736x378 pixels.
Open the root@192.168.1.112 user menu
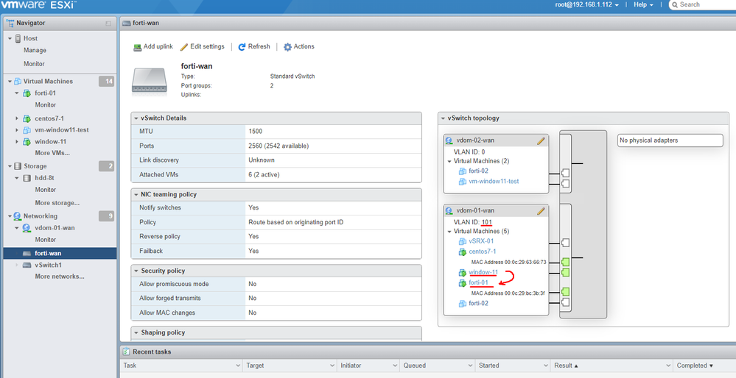586,4
